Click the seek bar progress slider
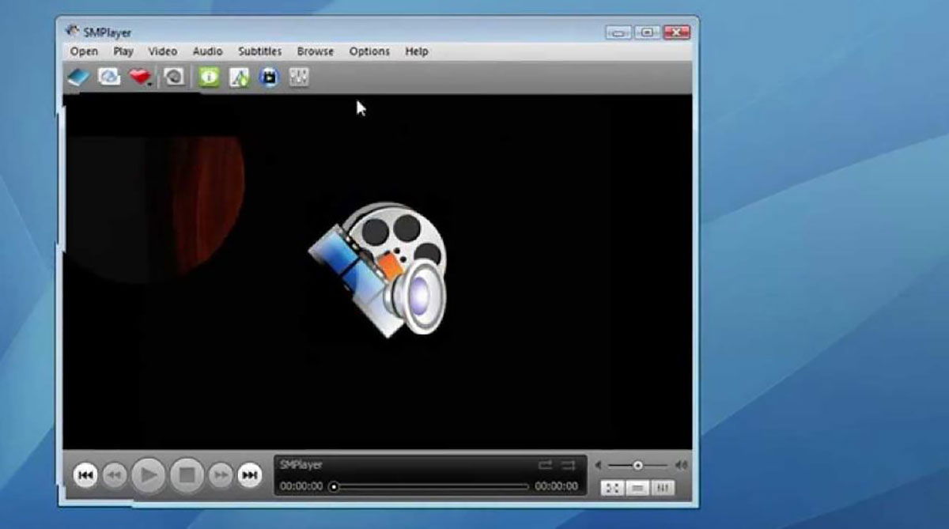Screen dimensions: 949x529 (430, 486)
